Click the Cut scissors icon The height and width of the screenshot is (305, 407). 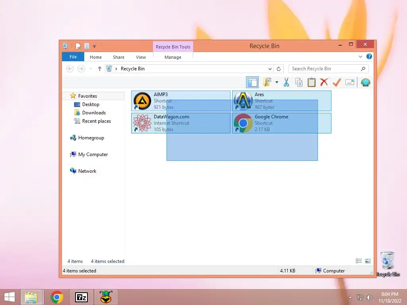pos(286,82)
